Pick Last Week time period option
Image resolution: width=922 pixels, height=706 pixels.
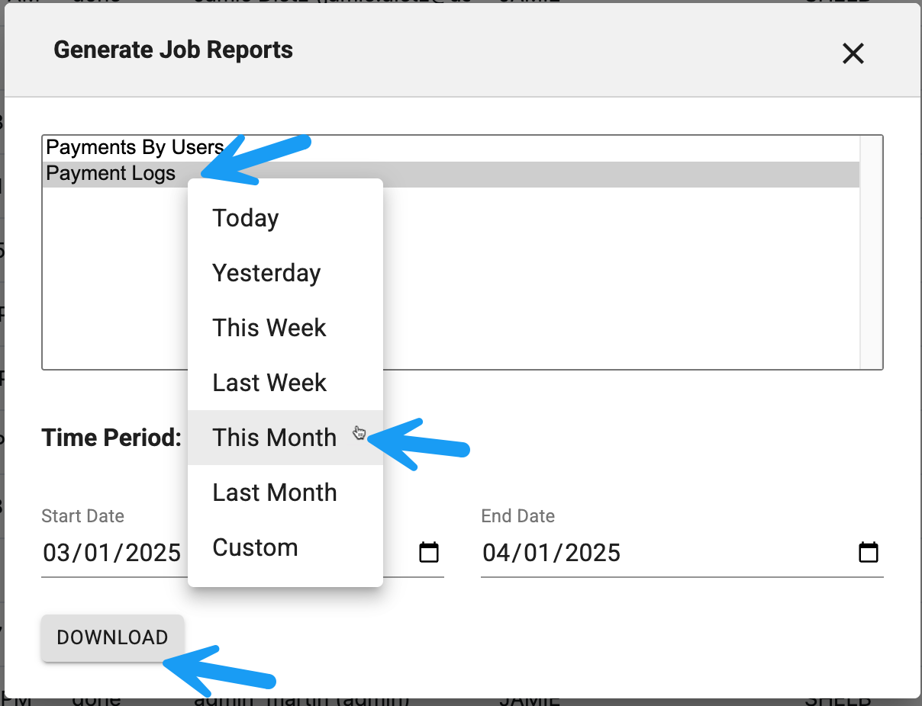[269, 383]
